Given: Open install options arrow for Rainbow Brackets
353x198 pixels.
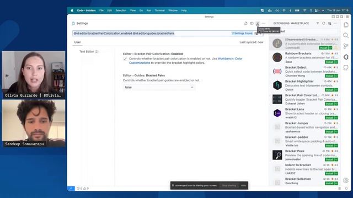Looking at the screenshot, I should point(336,62).
